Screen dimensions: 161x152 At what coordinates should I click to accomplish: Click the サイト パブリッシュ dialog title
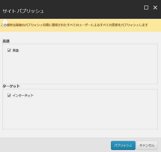[23, 11]
